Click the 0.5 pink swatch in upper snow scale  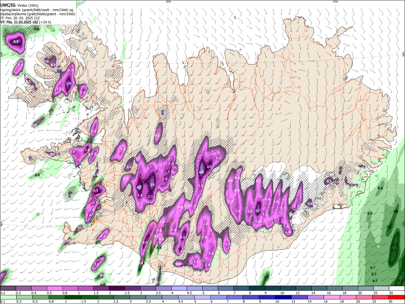pyautogui.click(x=54, y=288)
